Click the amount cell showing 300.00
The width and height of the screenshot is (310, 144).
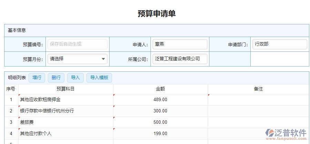161,111
